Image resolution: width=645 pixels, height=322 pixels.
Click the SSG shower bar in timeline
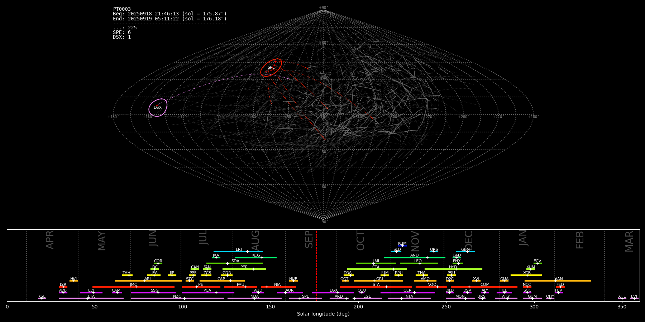coord(154,293)
